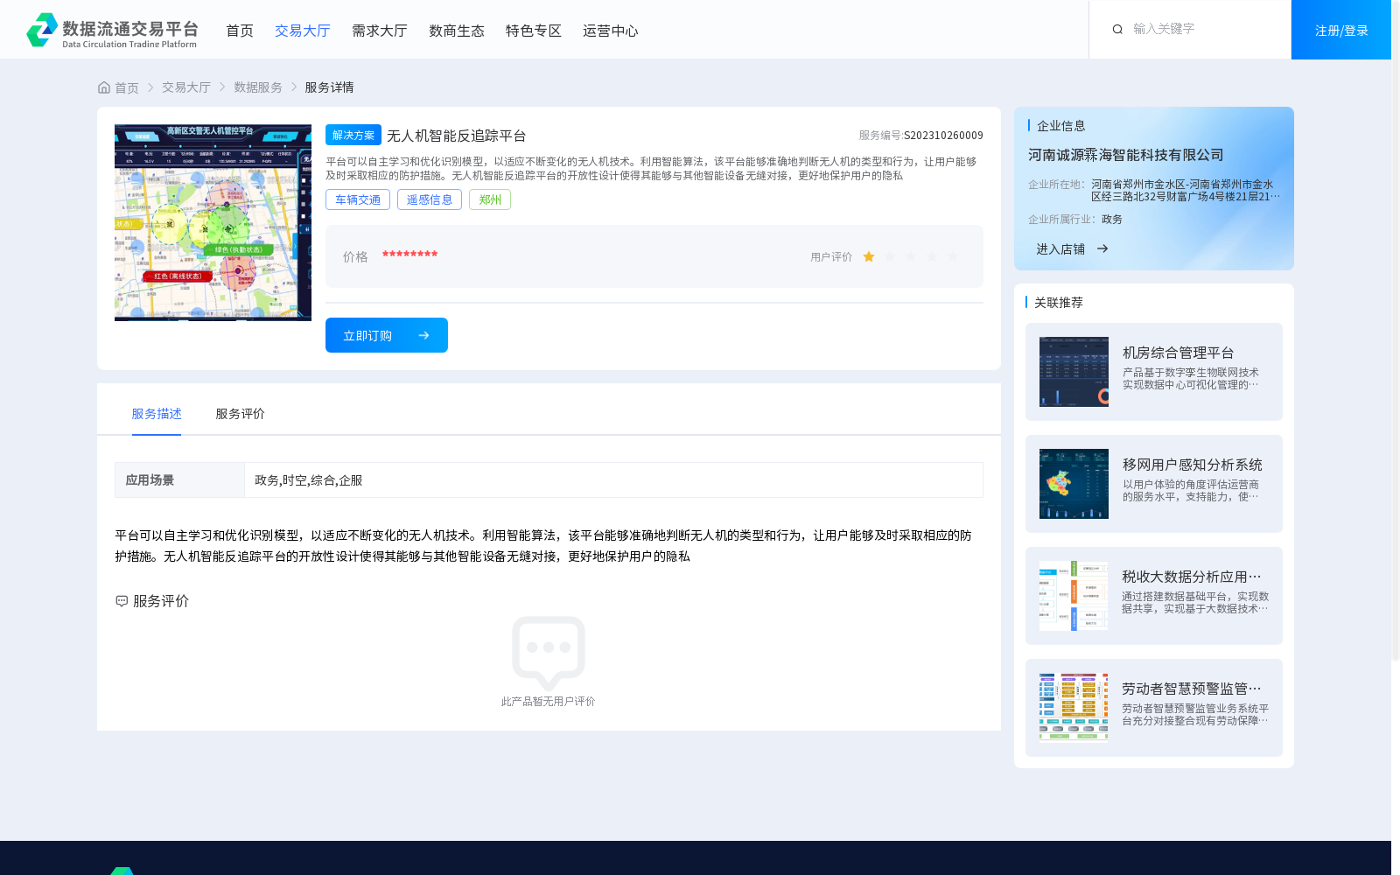Click the search magnifier icon
The image size is (1400, 875).
tap(1117, 30)
